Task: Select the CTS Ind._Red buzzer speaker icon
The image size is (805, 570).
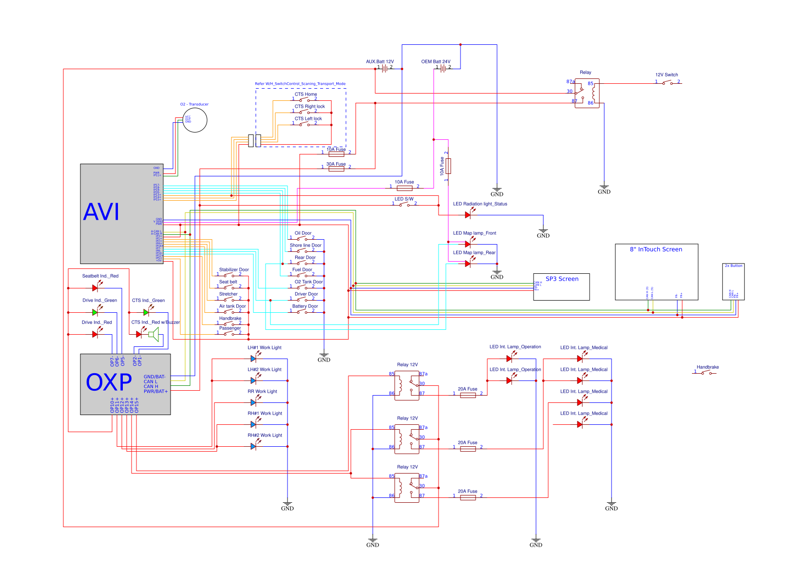Action: [x=153, y=333]
